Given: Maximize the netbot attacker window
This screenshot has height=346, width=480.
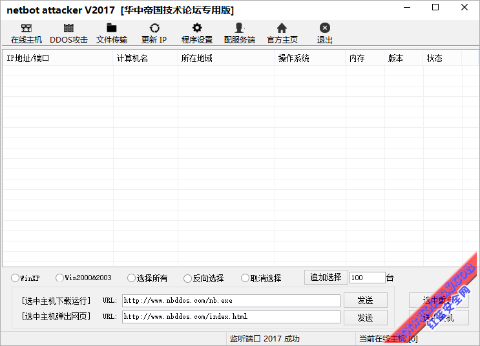Looking at the screenshot, I should 435,7.
